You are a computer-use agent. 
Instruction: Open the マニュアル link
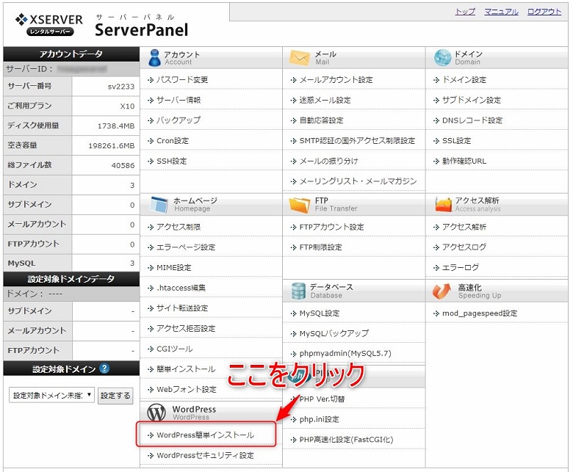pos(501,12)
